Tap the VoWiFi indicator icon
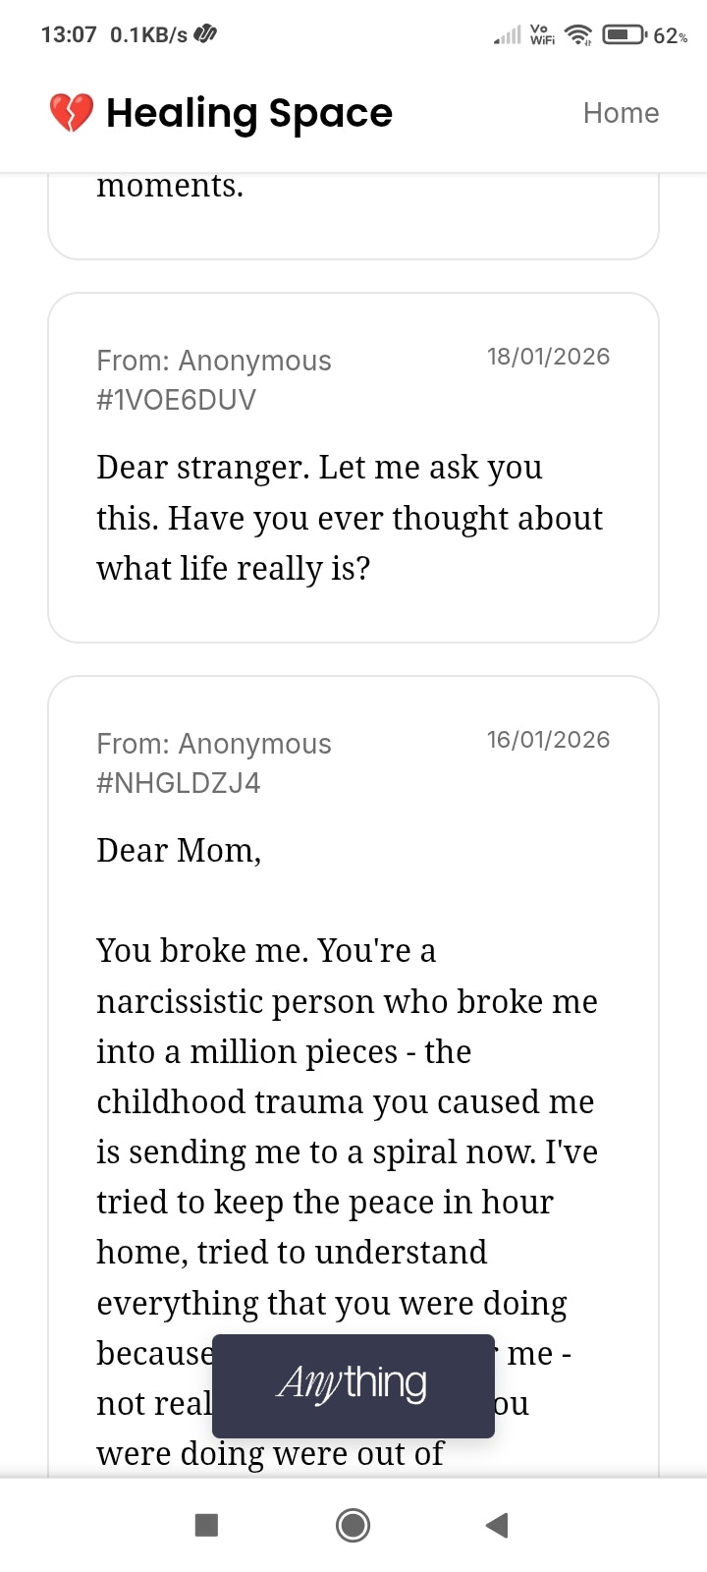 tap(542, 35)
